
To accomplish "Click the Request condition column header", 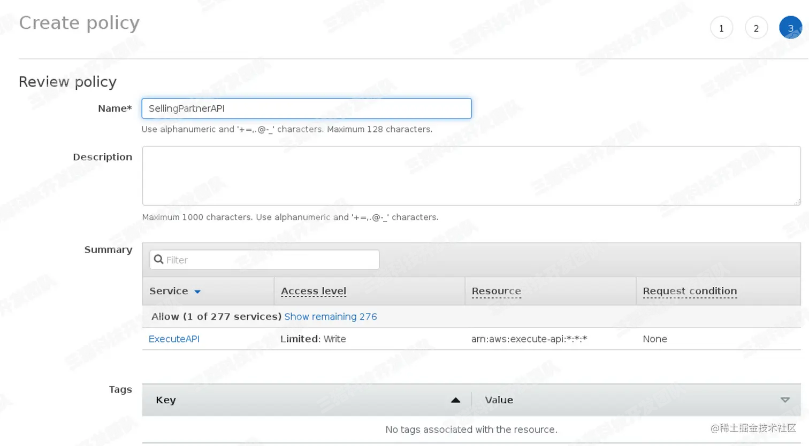I will point(690,291).
